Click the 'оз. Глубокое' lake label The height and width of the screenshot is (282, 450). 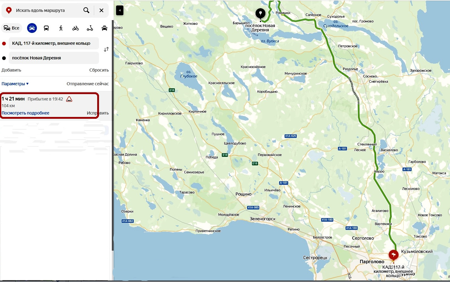189,74
